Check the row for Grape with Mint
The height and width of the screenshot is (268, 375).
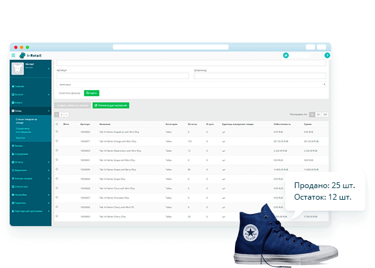click(57, 160)
